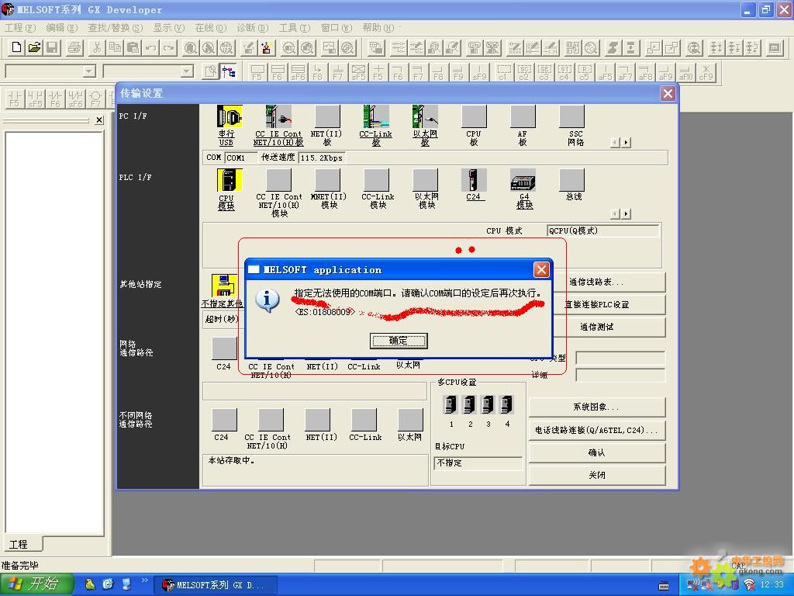The image size is (794, 596).
Task: Open the 显示 menu
Action: 168,27
